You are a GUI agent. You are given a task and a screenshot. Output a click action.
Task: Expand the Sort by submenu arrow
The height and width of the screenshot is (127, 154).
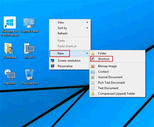(87, 28)
